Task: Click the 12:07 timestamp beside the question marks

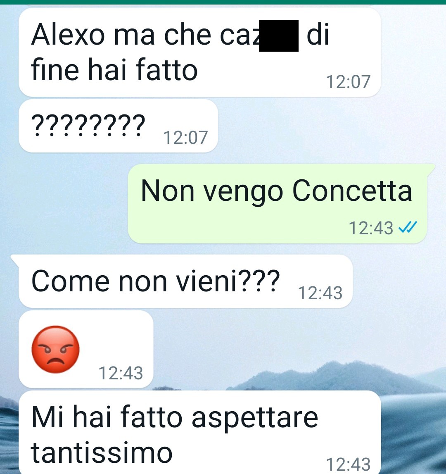Action: point(185,138)
